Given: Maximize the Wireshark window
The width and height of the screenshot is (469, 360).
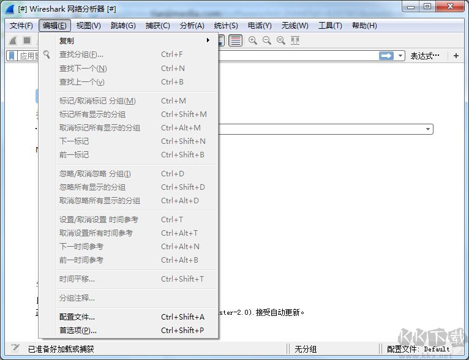Looking at the screenshot, I should point(427,7).
